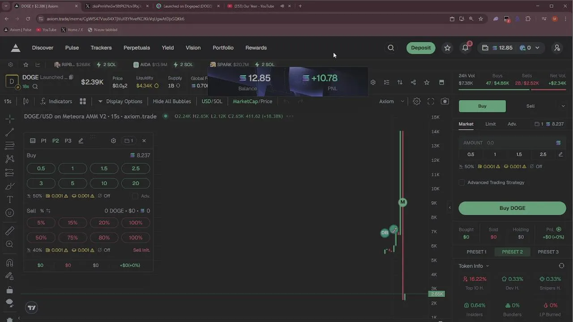This screenshot has height=322, width=573.
Task: Open the user profile icon
Action: [x=557, y=48]
